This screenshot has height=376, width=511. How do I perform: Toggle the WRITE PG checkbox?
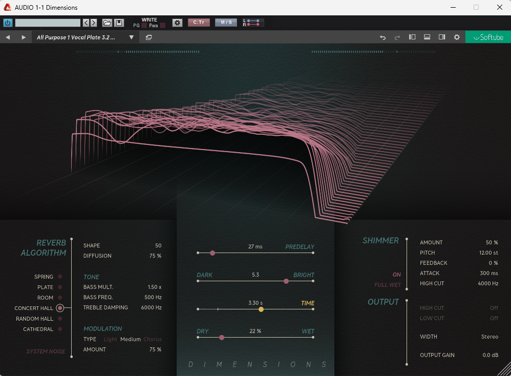pos(144,26)
